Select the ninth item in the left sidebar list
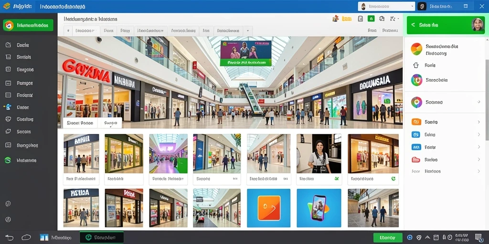 point(29,145)
